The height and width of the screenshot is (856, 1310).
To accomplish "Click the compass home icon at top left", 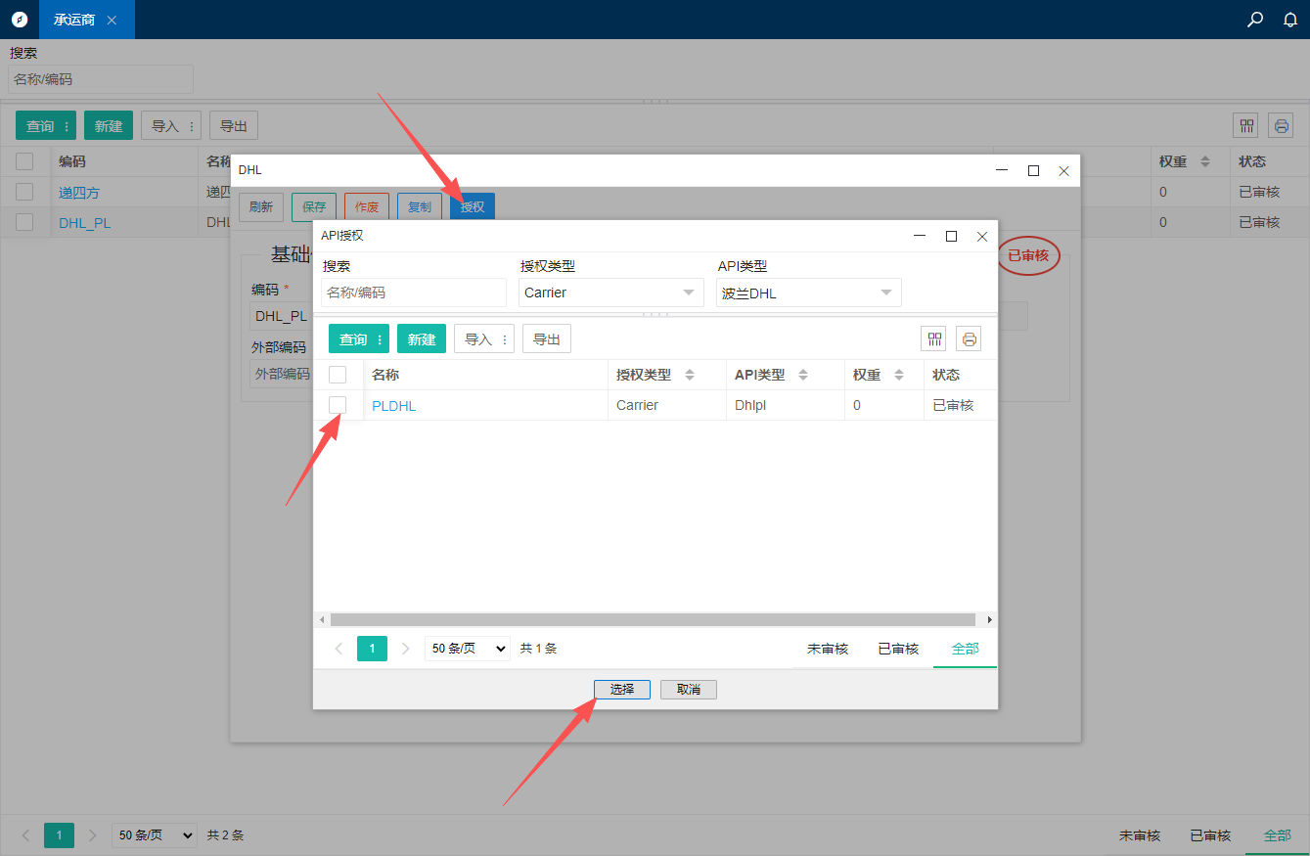I will click(x=20, y=20).
